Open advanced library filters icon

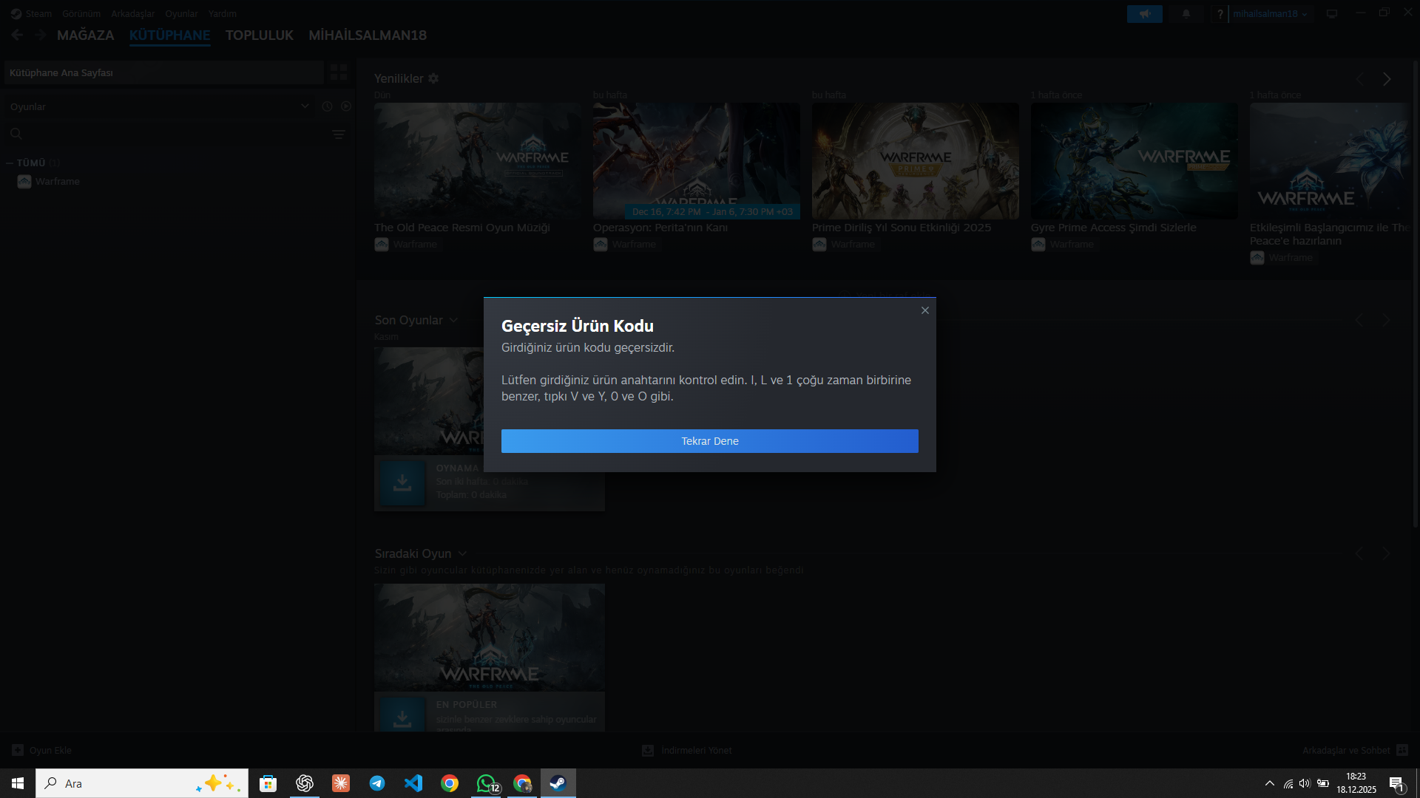pos(339,134)
